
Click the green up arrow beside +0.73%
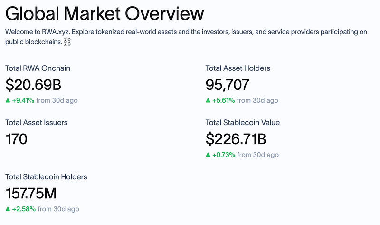tap(208, 155)
